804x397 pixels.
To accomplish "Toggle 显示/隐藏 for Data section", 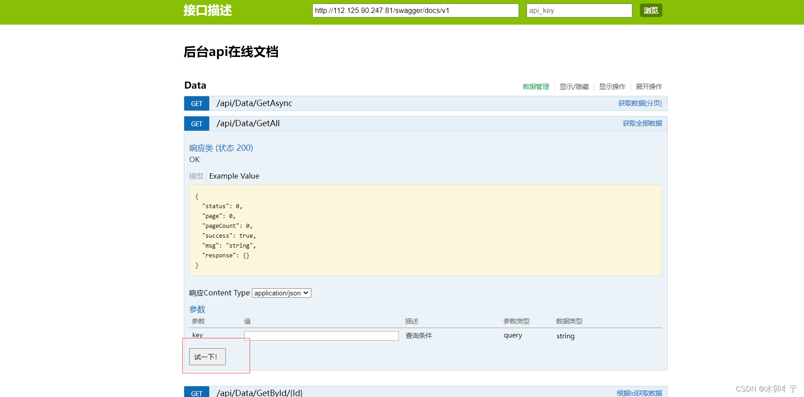I will coord(574,87).
